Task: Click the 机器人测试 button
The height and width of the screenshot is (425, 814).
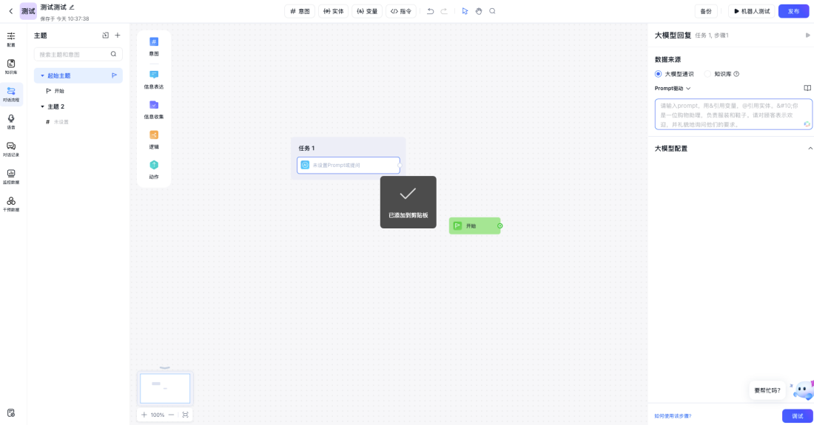Action: coord(751,11)
